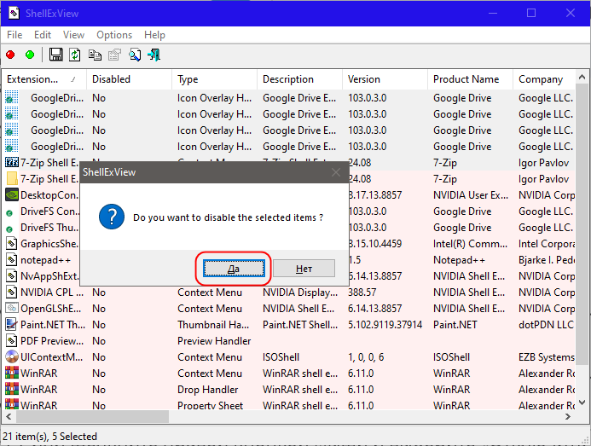591x446 pixels.
Task: Sort by the Disabled column header
Action: pyautogui.click(x=130, y=79)
